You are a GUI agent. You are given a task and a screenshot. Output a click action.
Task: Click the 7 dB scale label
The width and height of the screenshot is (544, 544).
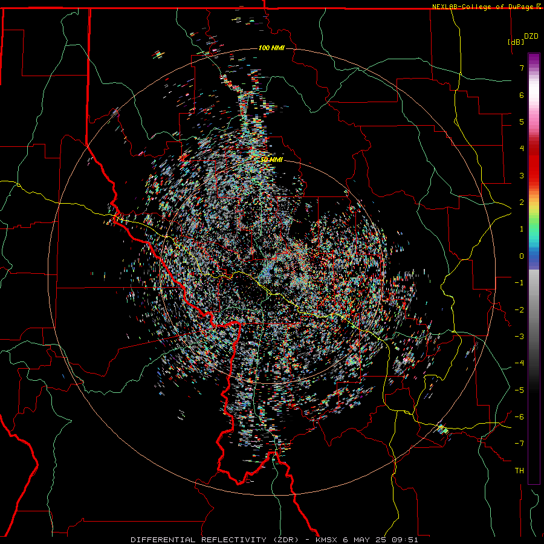[x=522, y=68]
